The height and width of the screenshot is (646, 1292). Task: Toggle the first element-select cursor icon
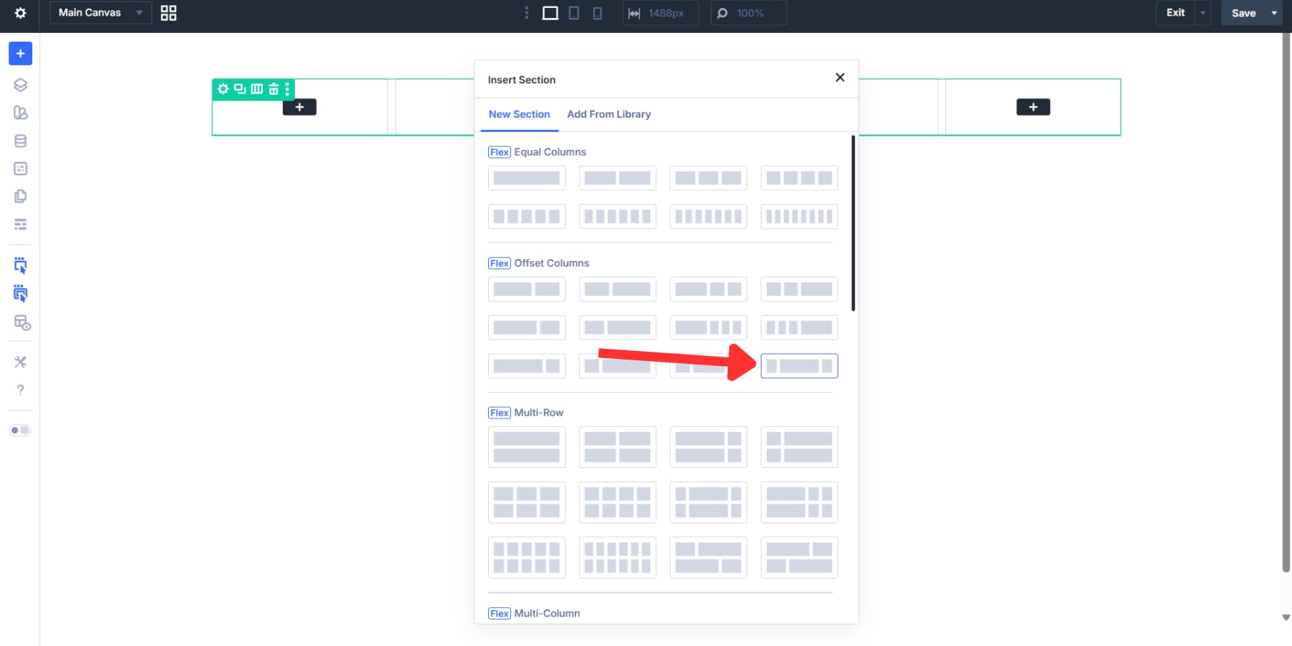pyautogui.click(x=20, y=265)
